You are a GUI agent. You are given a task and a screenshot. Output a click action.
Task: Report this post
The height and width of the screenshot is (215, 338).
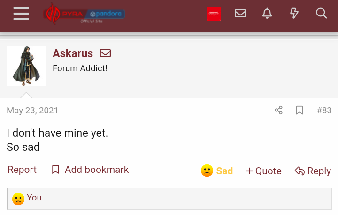coord(22,170)
